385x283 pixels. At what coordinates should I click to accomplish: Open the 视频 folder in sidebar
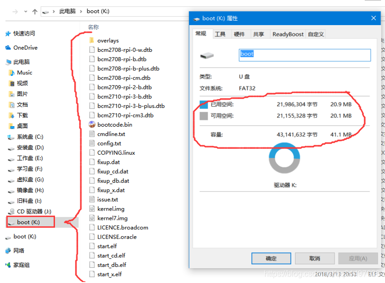19,83
